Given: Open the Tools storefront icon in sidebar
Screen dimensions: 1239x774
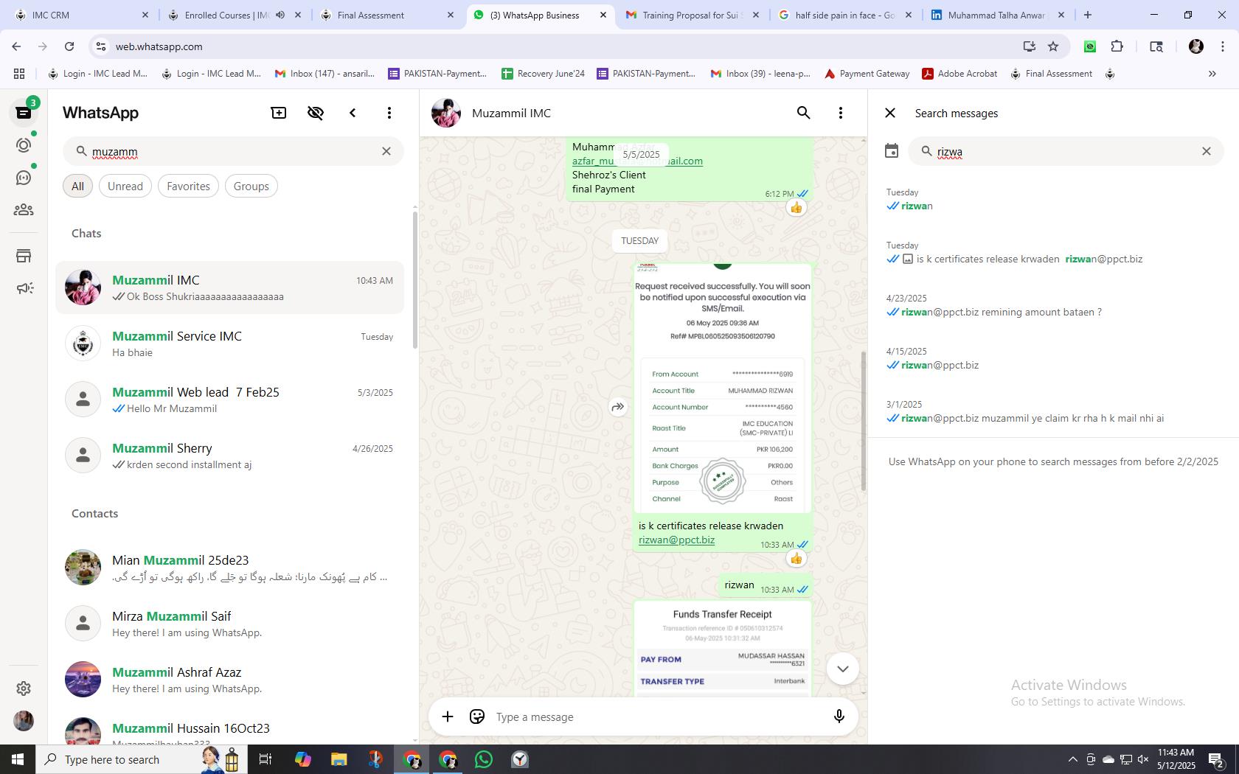Looking at the screenshot, I should pyautogui.click(x=24, y=256).
